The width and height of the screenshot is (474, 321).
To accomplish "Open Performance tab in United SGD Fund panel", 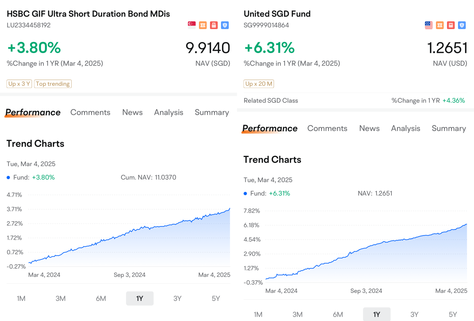I will 270,128.
